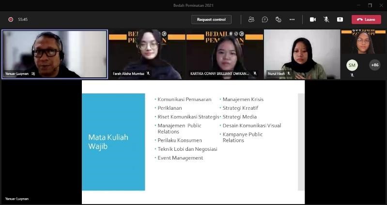Unmute the microphone
The width and height of the screenshot is (387, 205).
click(326, 19)
